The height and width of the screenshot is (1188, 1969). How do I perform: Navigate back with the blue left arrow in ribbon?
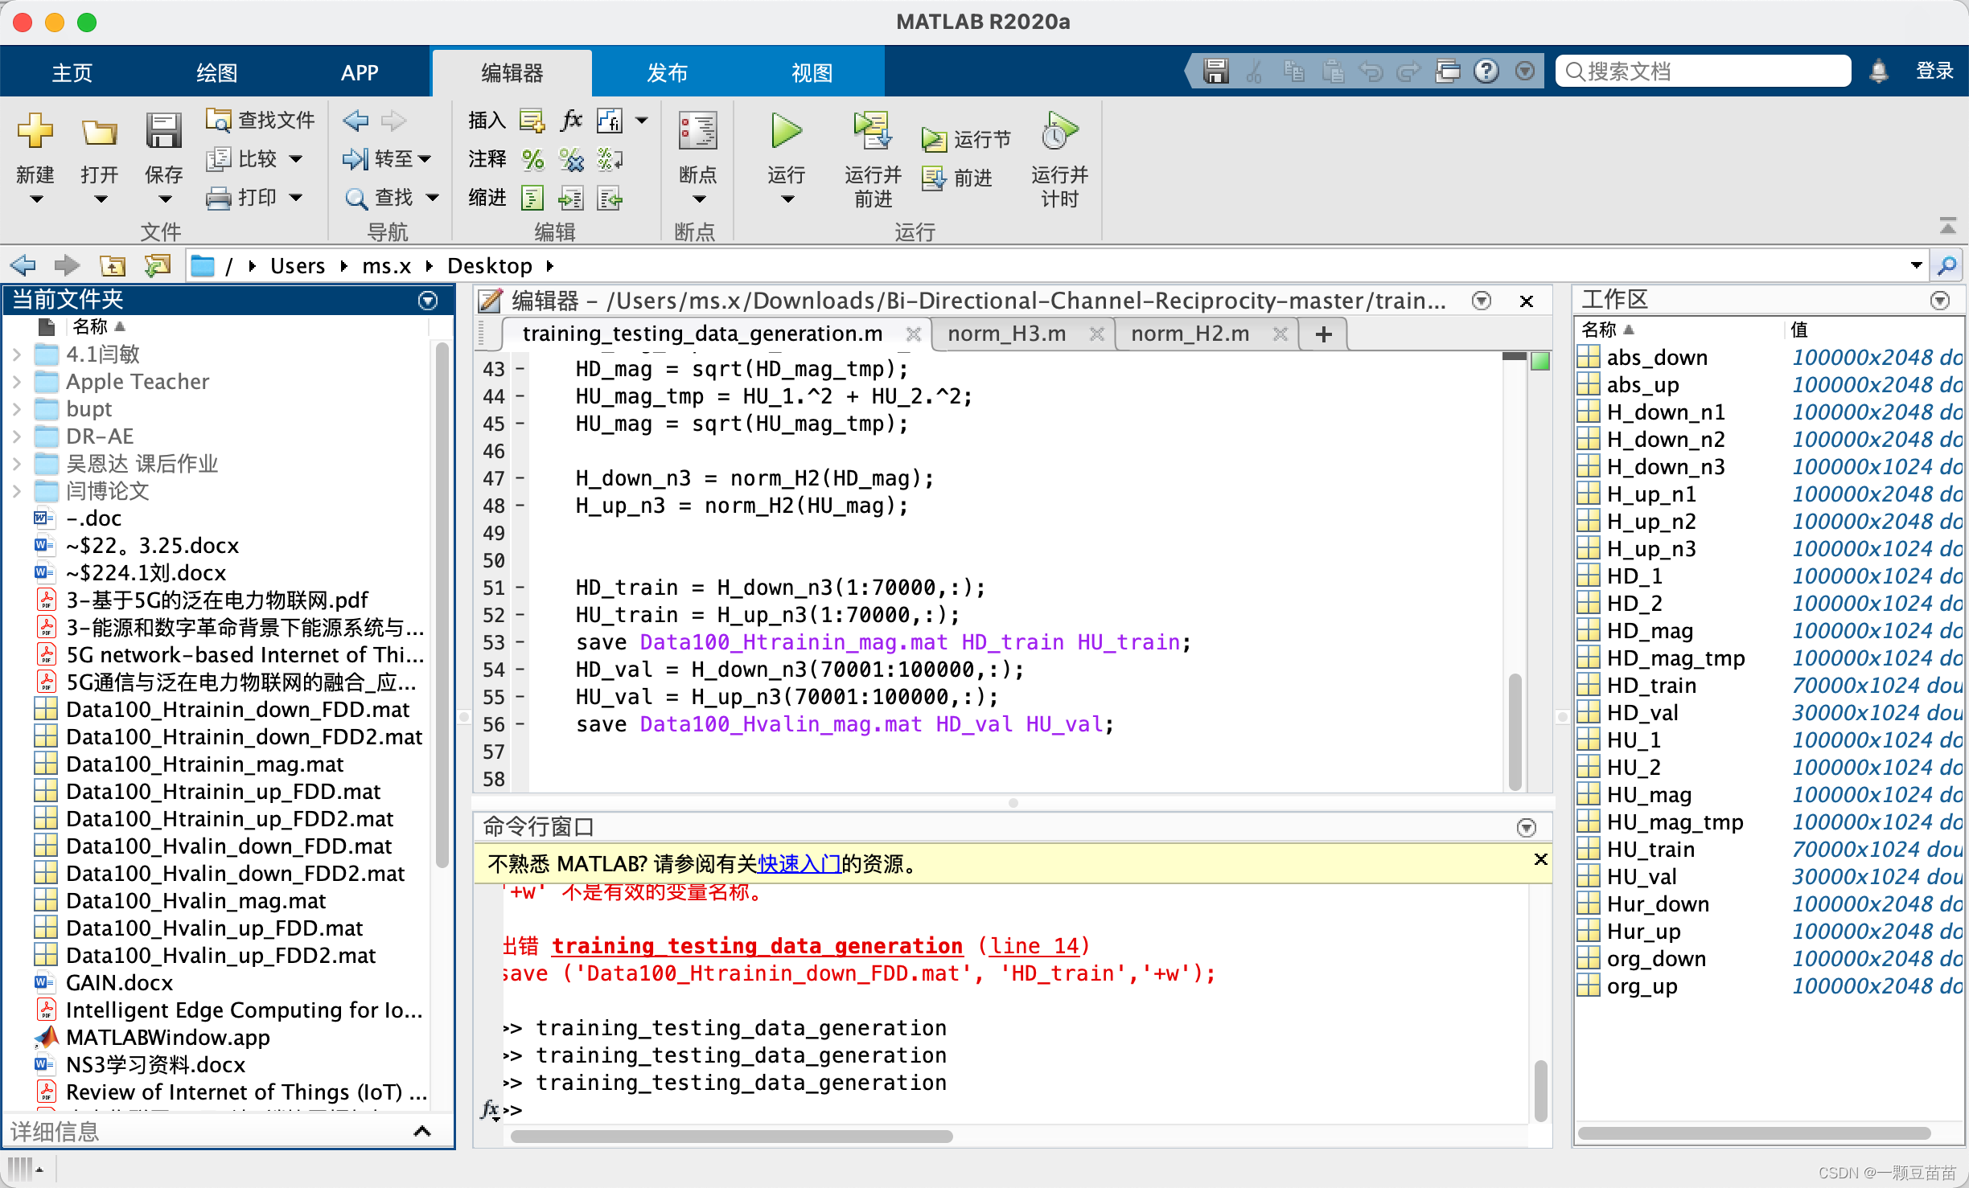click(356, 121)
